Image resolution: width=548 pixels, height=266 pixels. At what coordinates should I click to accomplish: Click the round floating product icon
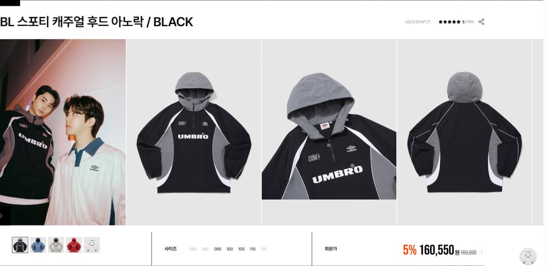click(x=528, y=256)
